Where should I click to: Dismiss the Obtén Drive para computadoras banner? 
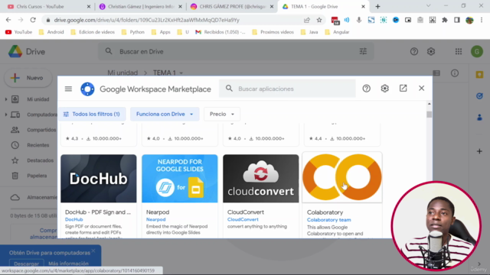point(93,251)
